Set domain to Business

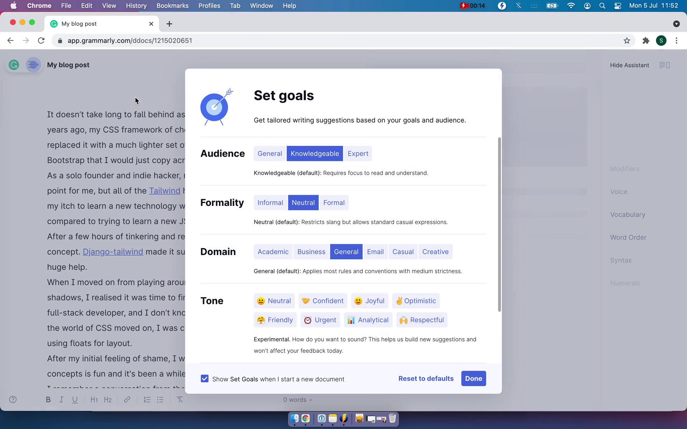pyautogui.click(x=311, y=252)
